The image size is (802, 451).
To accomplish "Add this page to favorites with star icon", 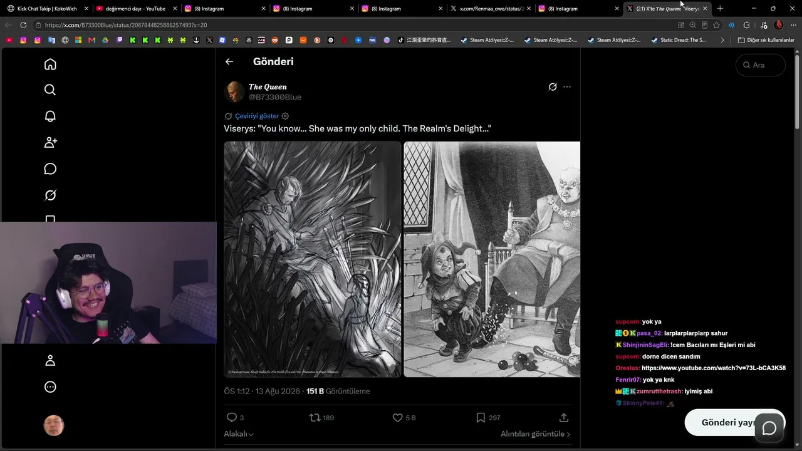I will (716, 25).
